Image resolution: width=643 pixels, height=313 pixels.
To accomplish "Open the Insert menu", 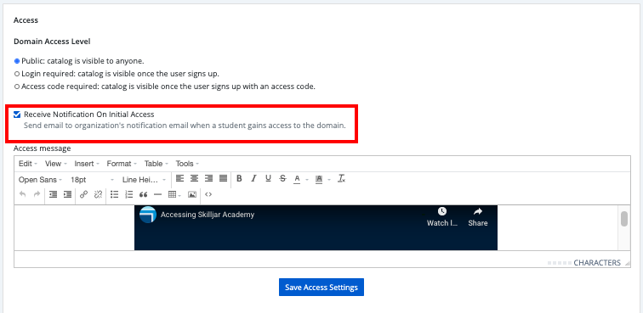I will point(87,164).
